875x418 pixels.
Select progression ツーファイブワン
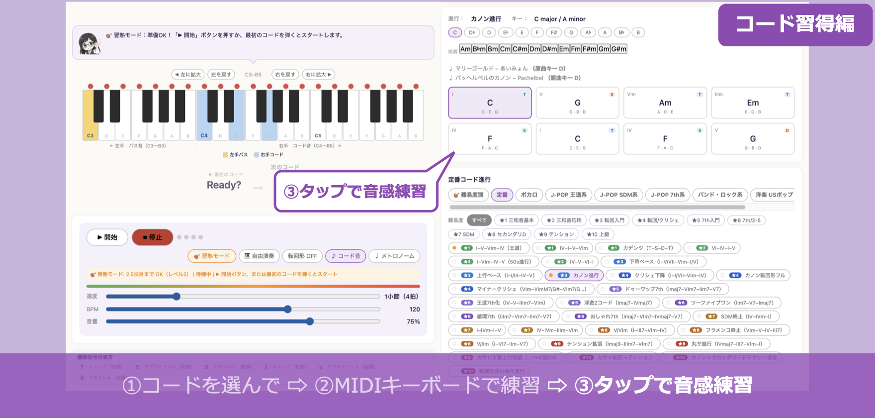click(x=722, y=303)
